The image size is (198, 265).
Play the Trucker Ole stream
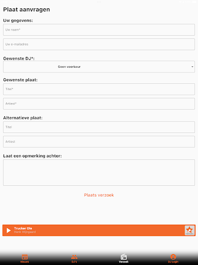pos(8,230)
